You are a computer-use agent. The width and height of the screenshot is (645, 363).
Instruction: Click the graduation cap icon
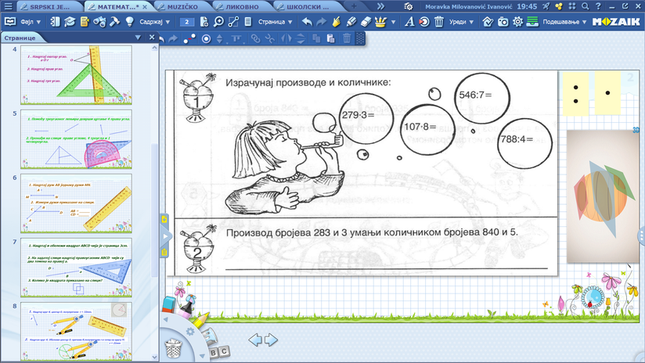coord(70,22)
